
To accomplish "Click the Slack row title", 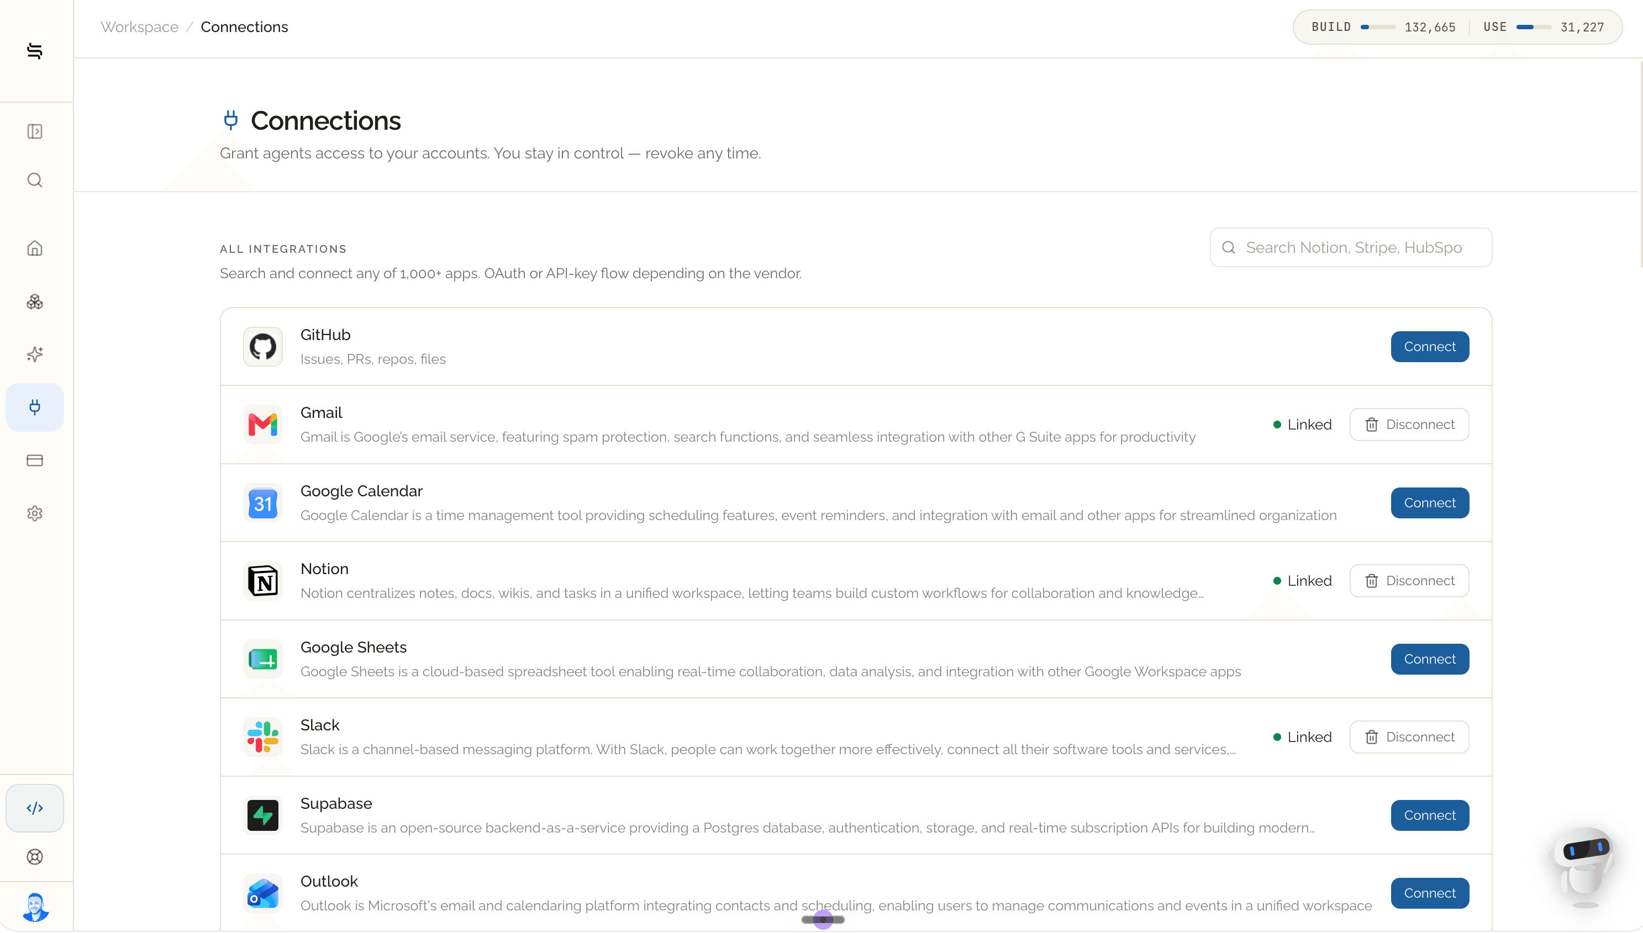I will click(320, 725).
